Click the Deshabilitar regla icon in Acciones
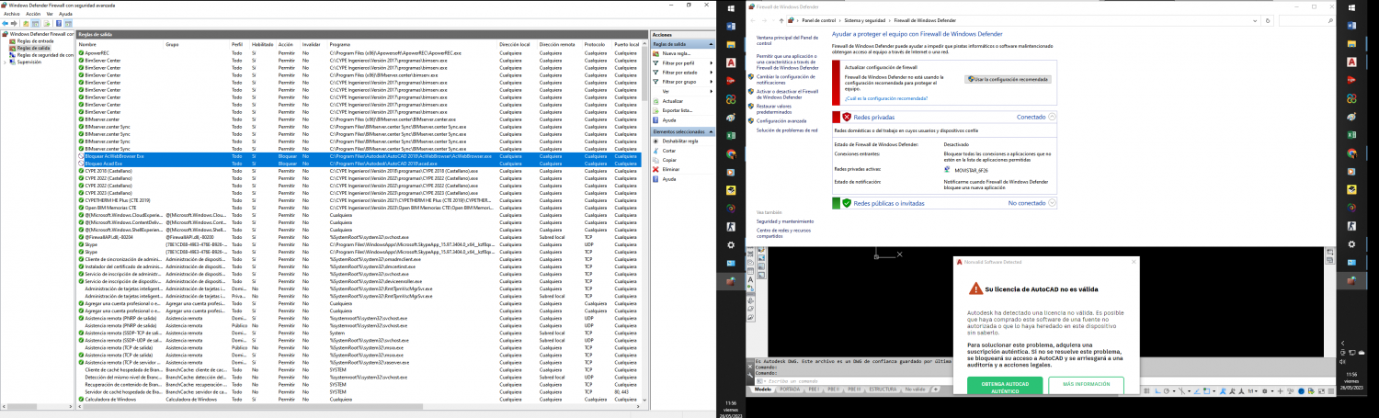1379x418 pixels. tap(655, 141)
